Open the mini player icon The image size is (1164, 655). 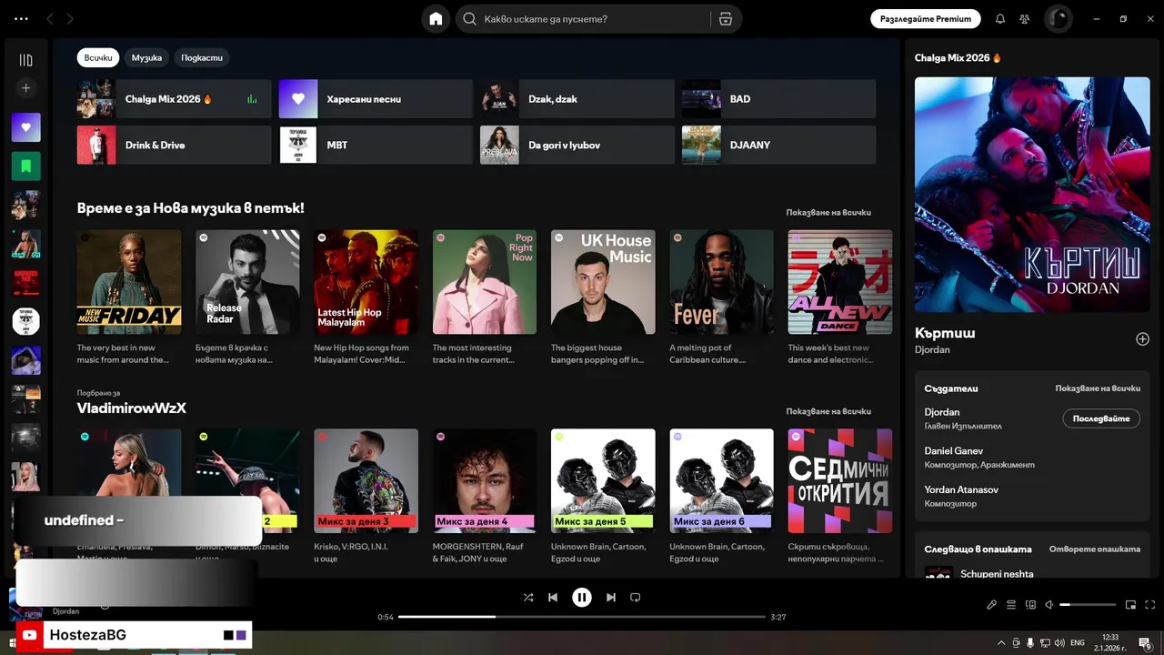(x=1130, y=605)
